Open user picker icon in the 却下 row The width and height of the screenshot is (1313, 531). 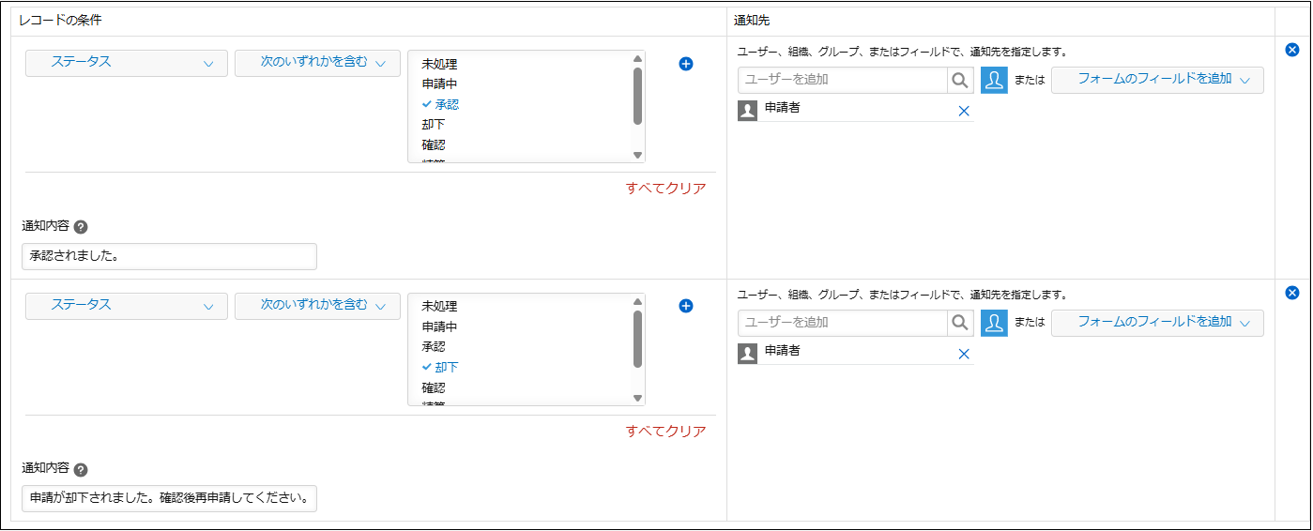[994, 323]
